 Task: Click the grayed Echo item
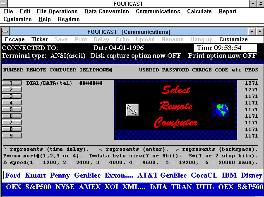coord(122,39)
